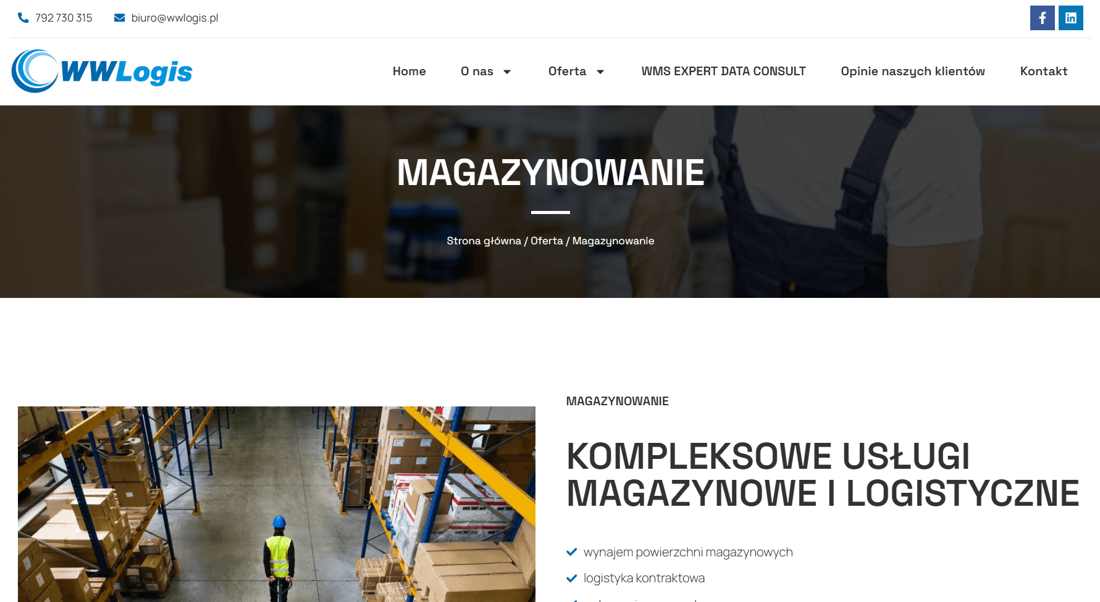Click the Strona główna breadcrumb link

point(484,241)
